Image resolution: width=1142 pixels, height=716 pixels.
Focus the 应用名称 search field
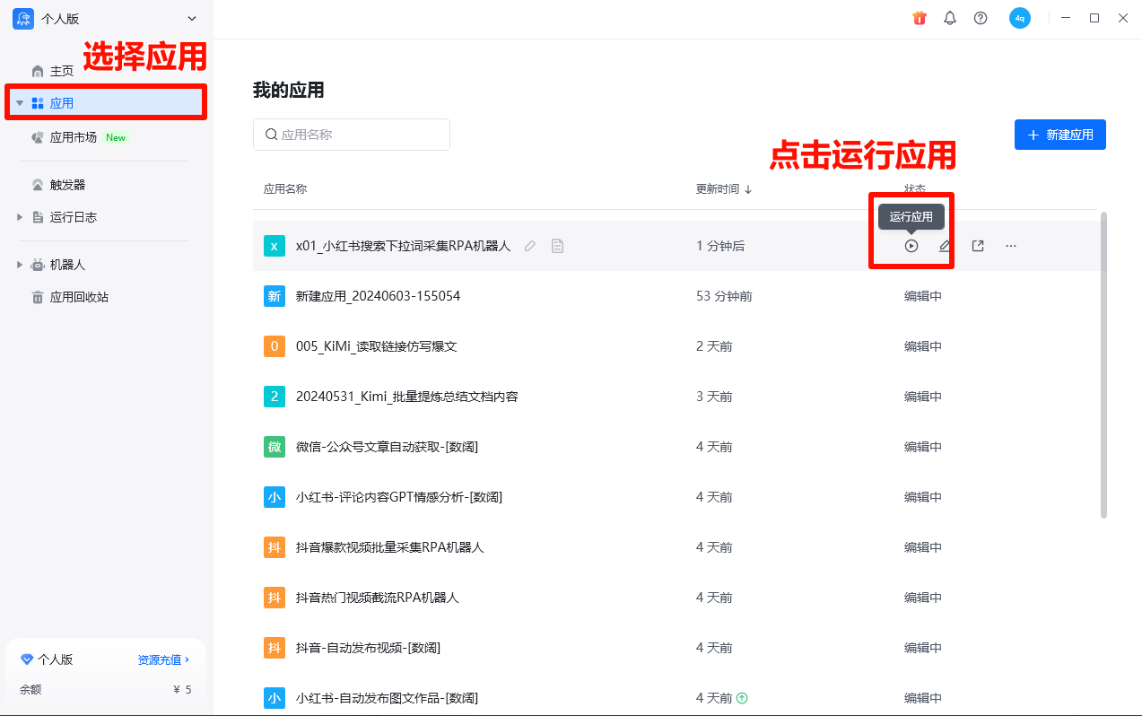(x=352, y=135)
